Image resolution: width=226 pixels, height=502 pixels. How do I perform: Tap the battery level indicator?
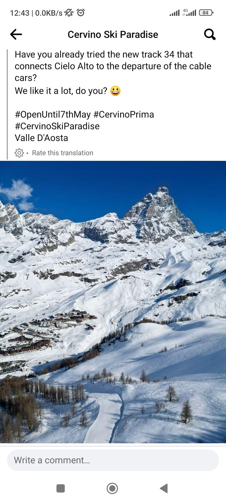(206, 13)
